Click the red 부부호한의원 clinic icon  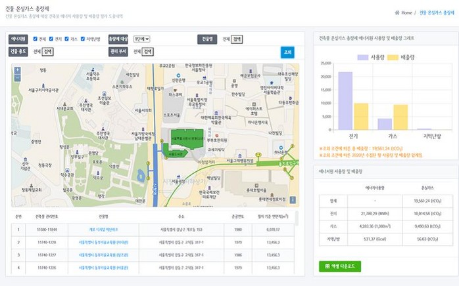pyautogui.click(x=217, y=136)
